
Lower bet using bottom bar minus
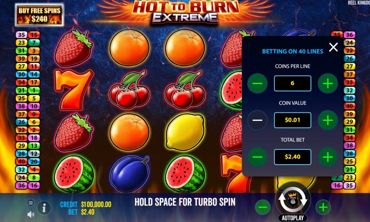click(x=263, y=207)
